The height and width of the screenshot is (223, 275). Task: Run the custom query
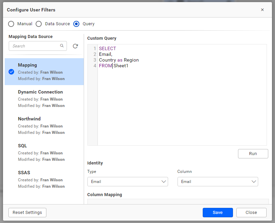(253, 154)
